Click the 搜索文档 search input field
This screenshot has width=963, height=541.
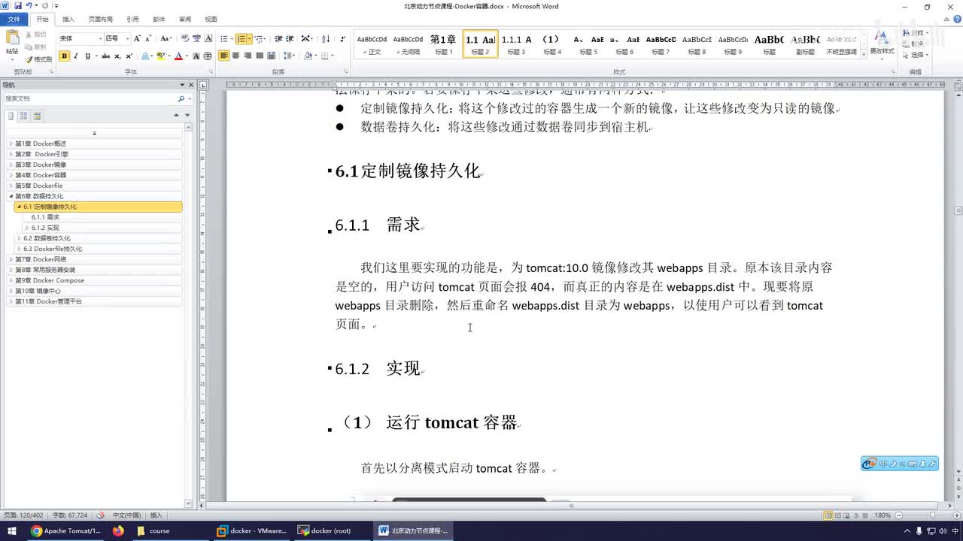pyautogui.click(x=90, y=99)
